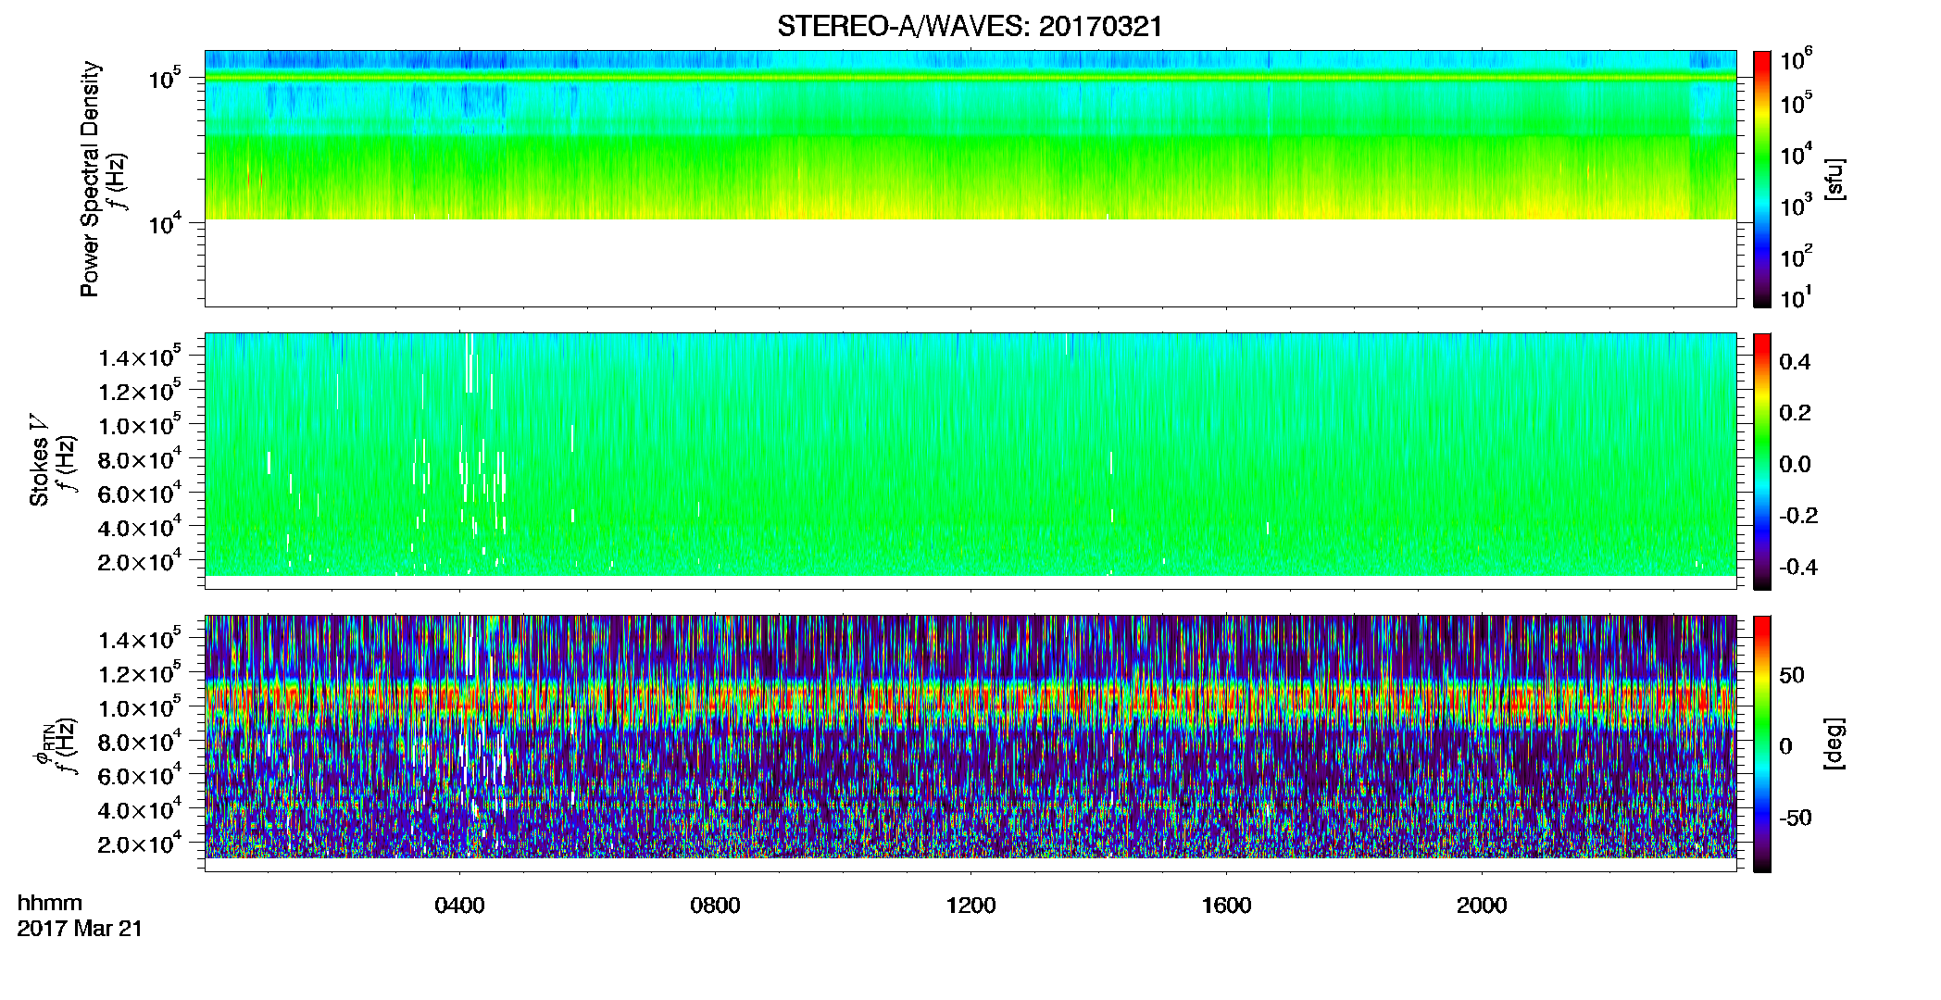Click the degrees colorbar beside the bottom panel
Screen dimensions: 1941x1000
coord(1762,744)
